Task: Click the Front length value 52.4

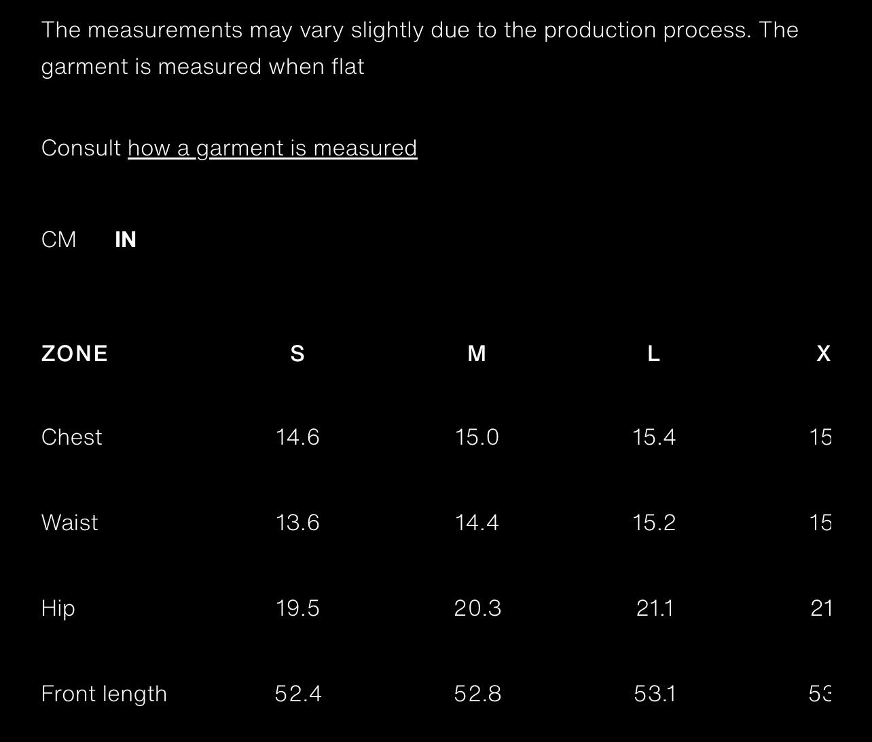Action: click(x=298, y=694)
